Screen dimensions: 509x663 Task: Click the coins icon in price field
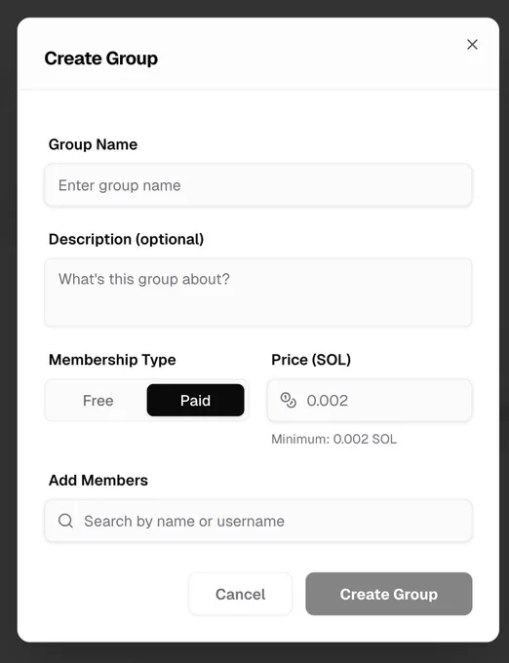[289, 400]
